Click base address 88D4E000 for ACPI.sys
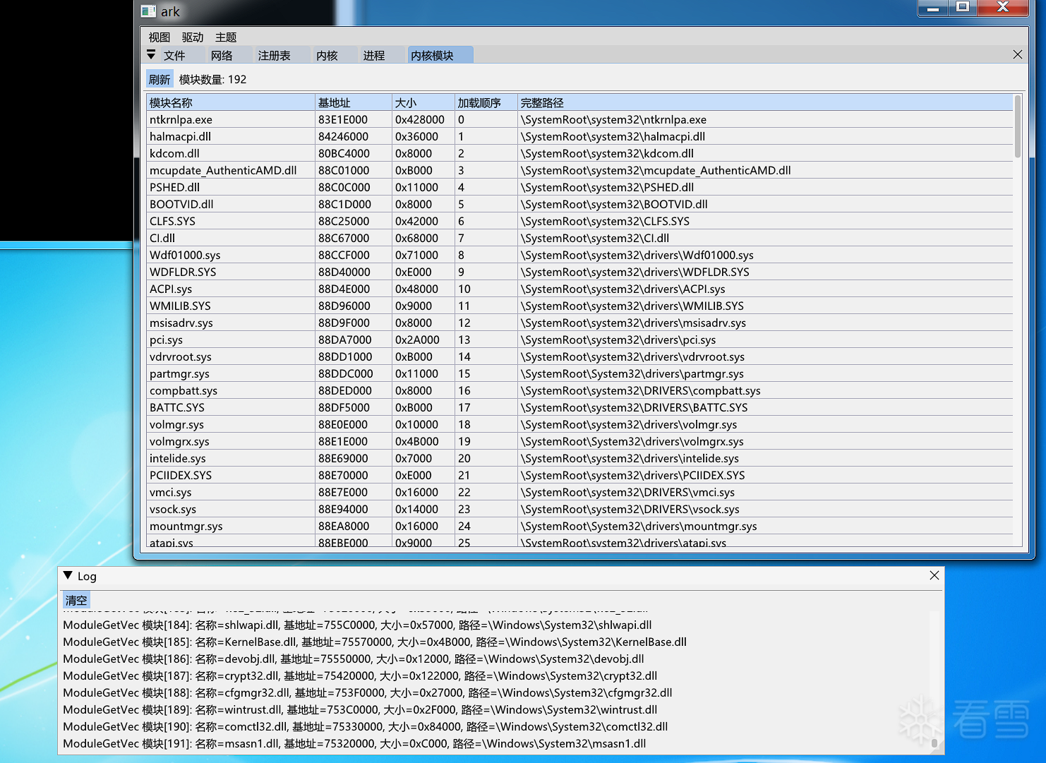 pyautogui.click(x=344, y=289)
